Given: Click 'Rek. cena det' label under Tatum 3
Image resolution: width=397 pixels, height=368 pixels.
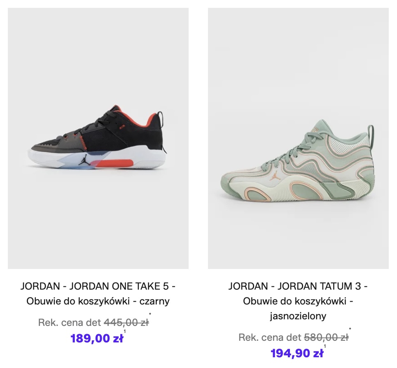Looking at the screenshot, I should click(270, 337).
